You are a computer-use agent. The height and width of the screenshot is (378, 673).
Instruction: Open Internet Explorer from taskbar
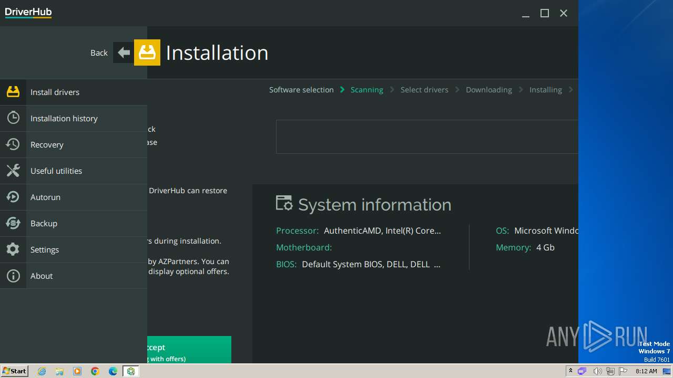(x=42, y=371)
